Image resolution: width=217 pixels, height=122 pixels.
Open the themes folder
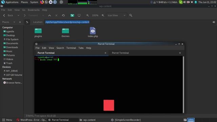(x=65, y=33)
